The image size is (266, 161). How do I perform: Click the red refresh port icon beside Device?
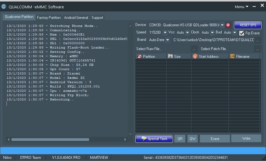pyautogui.click(x=228, y=25)
